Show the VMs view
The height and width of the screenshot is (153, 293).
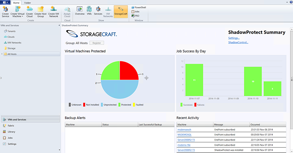pyautogui.click(x=89, y=11)
